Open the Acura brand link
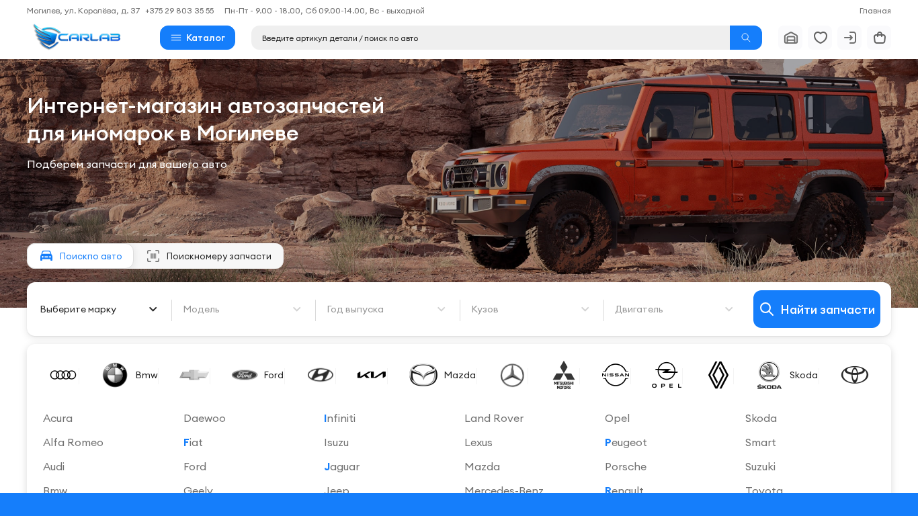The height and width of the screenshot is (516, 918). [58, 418]
